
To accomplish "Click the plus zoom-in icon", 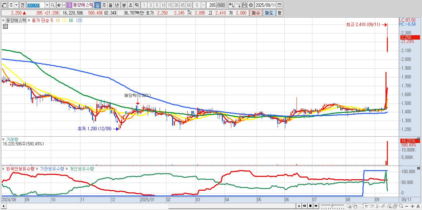I will 413,206.
